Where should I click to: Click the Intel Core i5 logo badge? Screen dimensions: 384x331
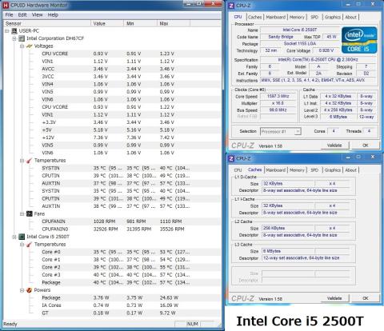pos(359,40)
